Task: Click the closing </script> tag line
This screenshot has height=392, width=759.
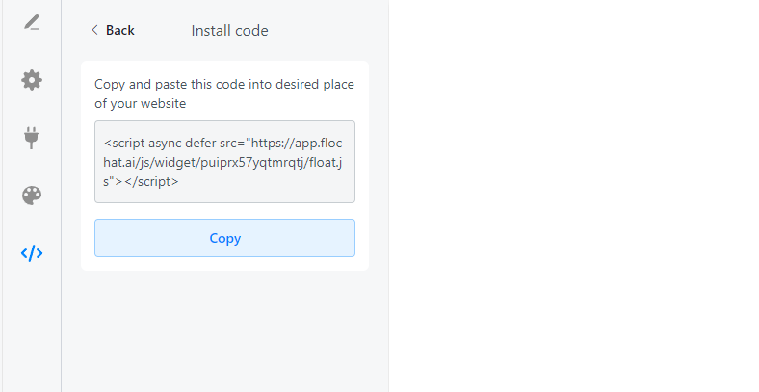Action: point(141,181)
